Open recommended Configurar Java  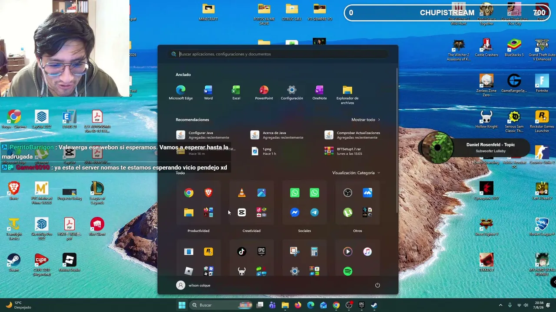coord(203,135)
